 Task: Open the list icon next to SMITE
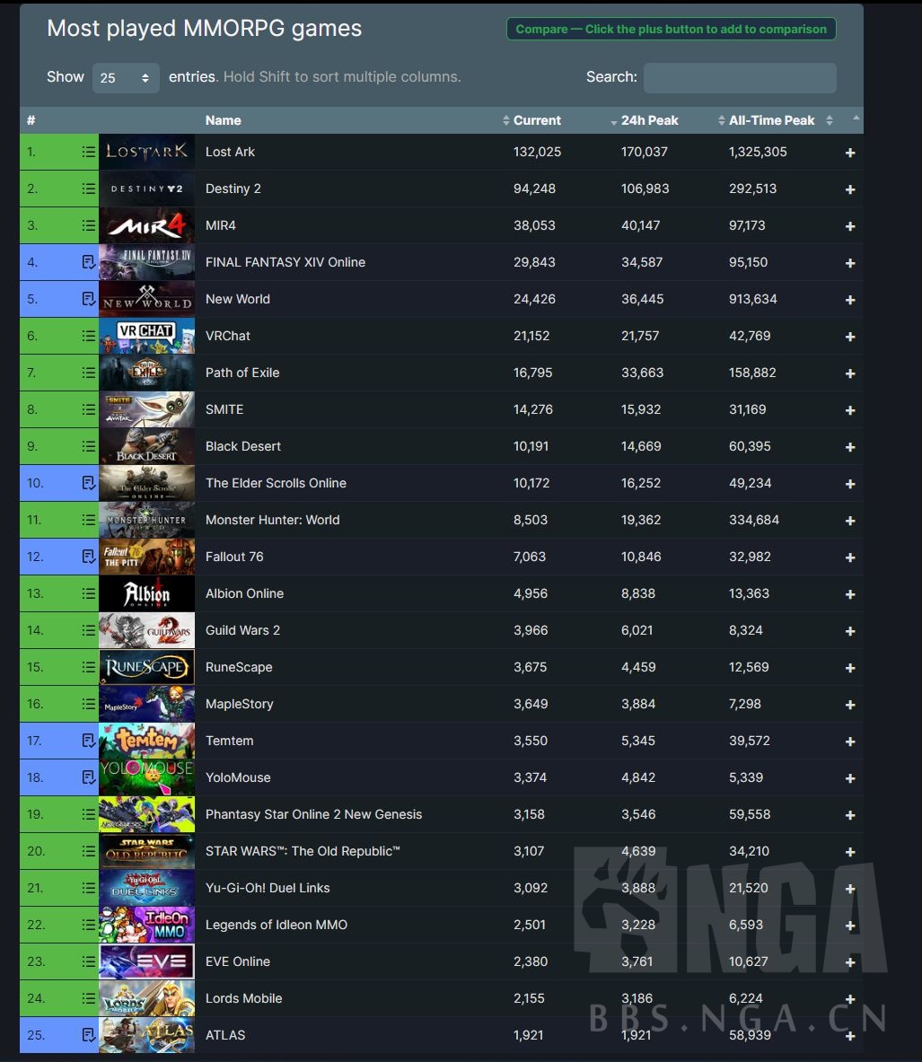(x=88, y=409)
